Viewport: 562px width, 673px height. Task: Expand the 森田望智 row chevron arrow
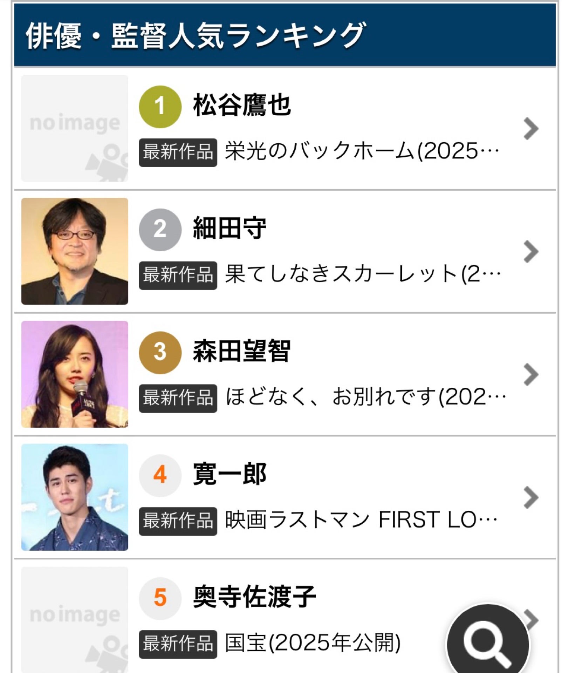[x=531, y=375]
